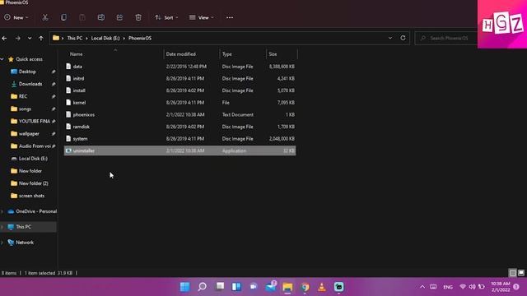Open VLC media player from taskbar
527x296 pixels.
(322, 287)
